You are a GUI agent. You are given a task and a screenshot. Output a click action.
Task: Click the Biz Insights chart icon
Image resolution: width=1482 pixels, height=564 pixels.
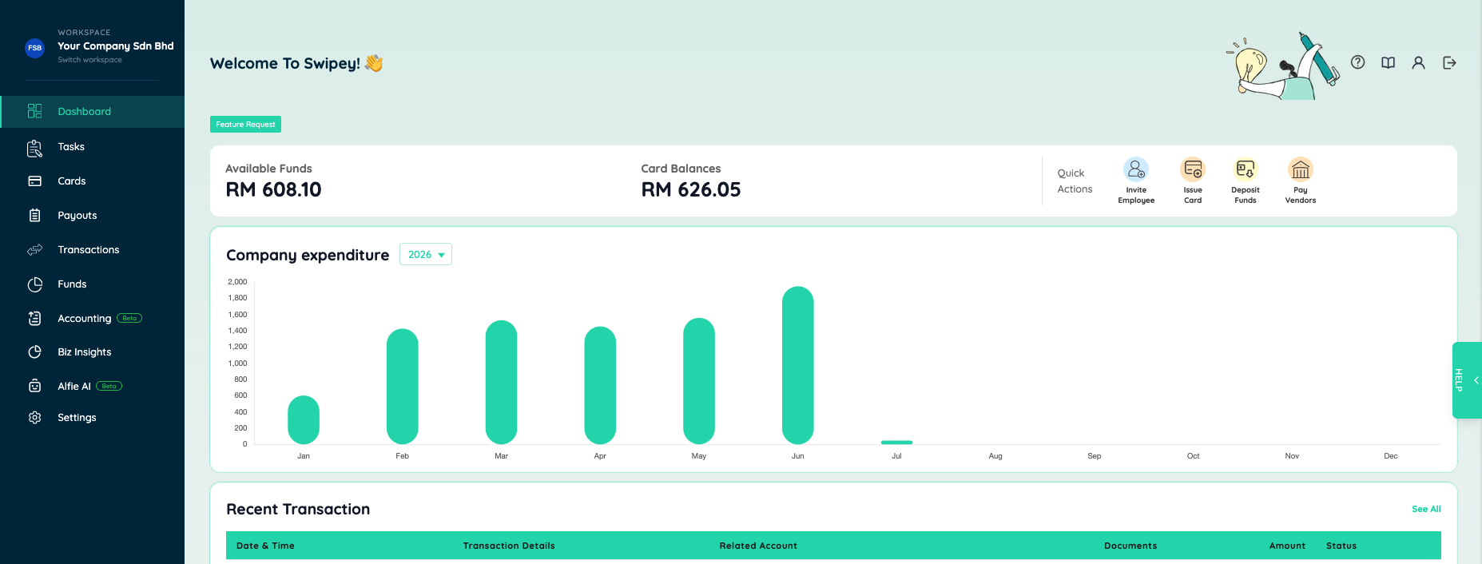pyautogui.click(x=34, y=352)
